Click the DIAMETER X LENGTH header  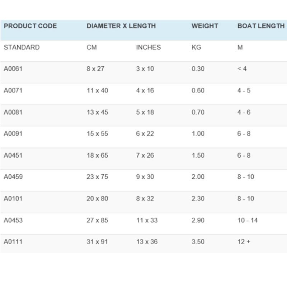[x=121, y=26]
